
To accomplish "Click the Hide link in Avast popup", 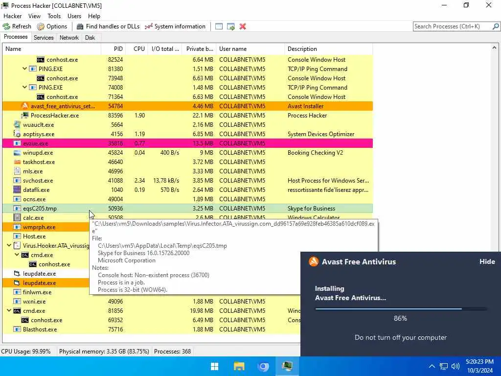I will (487, 261).
